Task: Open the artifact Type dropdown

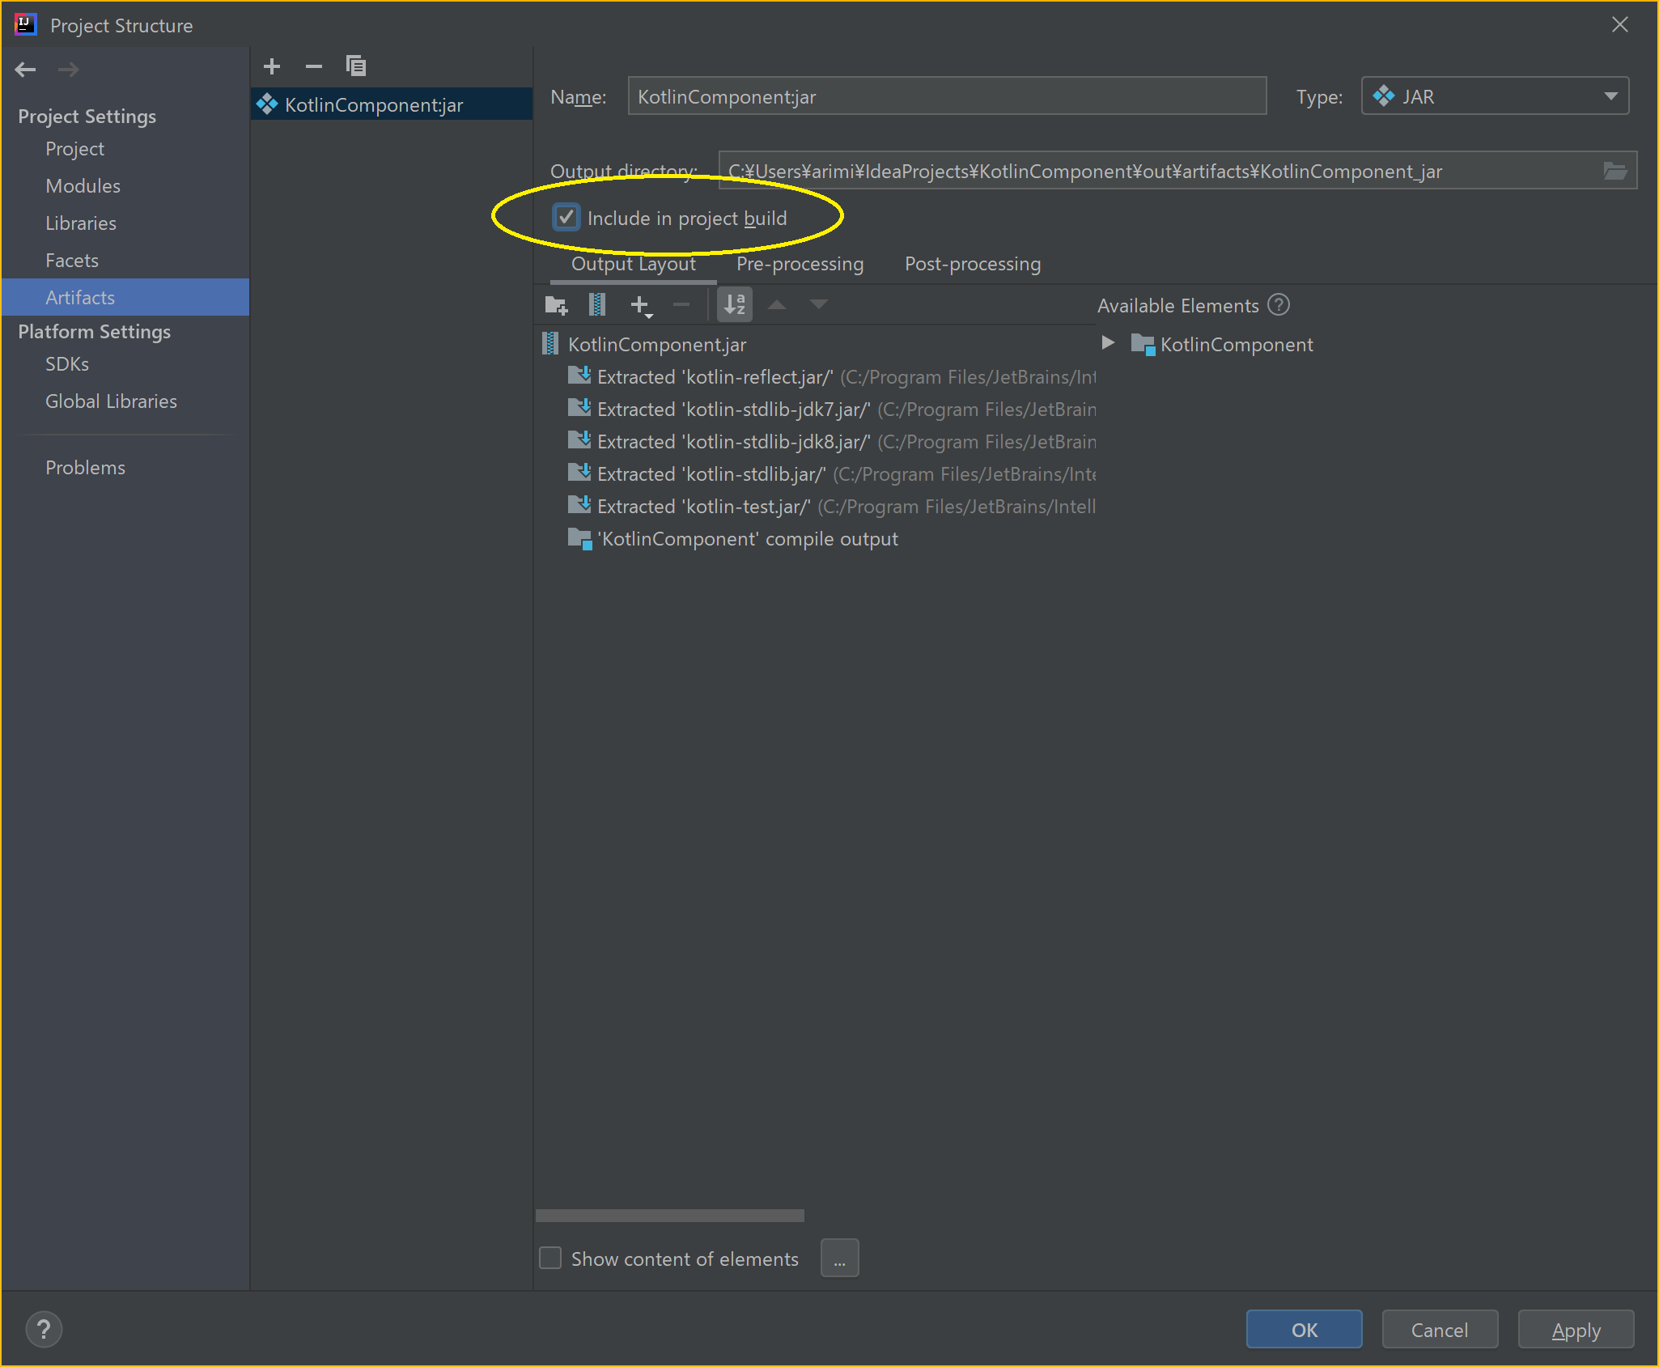Action: pos(1494,96)
